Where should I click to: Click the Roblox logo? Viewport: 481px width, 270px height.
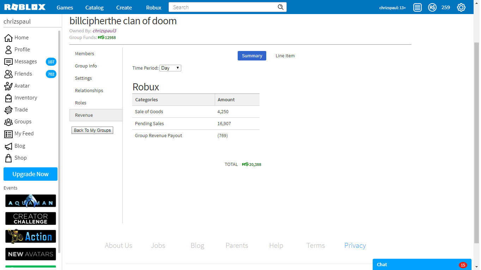click(x=25, y=7)
